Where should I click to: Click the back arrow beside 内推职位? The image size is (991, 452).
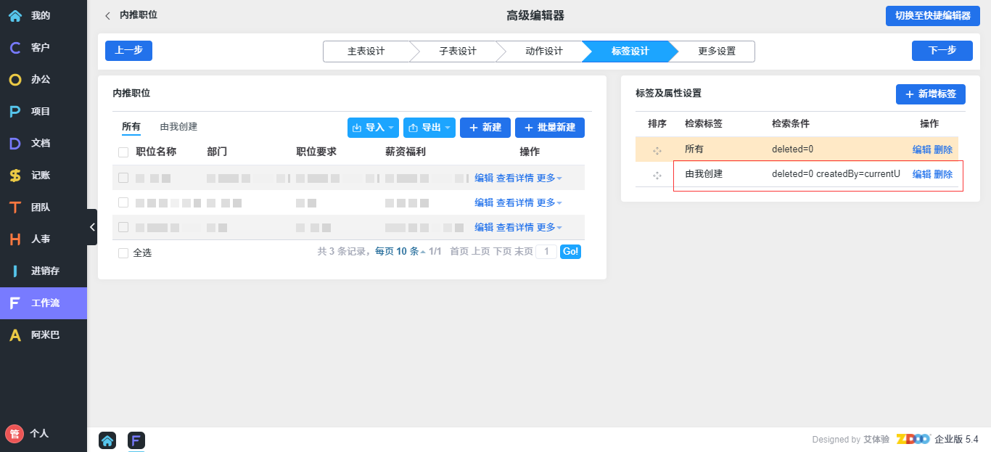pyautogui.click(x=108, y=15)
